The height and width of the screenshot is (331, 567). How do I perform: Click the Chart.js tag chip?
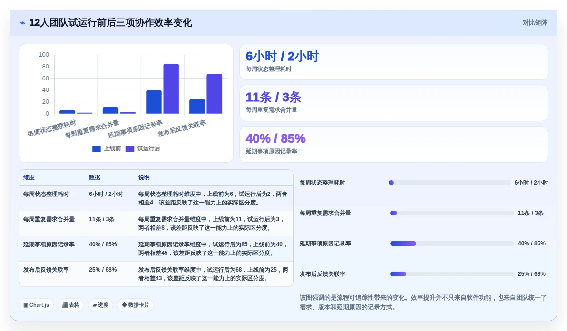click(36, 305)
